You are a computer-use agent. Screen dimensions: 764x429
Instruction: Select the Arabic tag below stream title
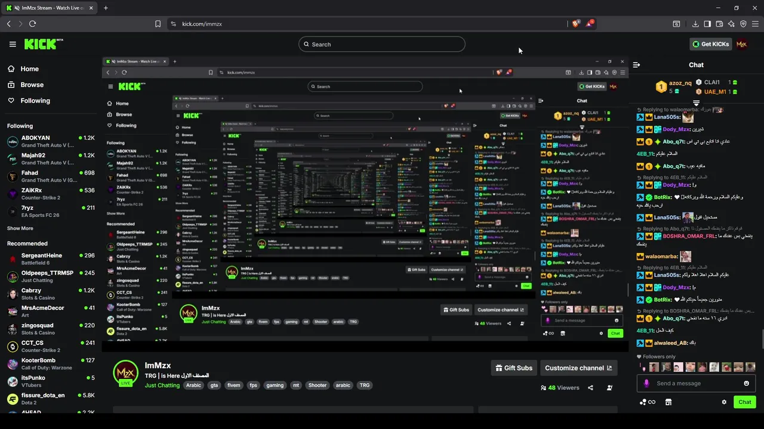tap(193, 386)
